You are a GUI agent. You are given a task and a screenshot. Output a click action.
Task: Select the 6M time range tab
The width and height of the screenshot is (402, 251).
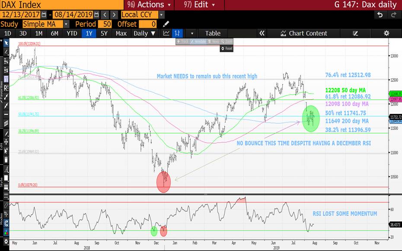pyautogui.click(x=54, y=33)
